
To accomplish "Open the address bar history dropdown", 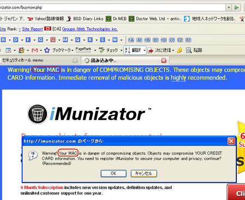I will (x=229, y=8).
